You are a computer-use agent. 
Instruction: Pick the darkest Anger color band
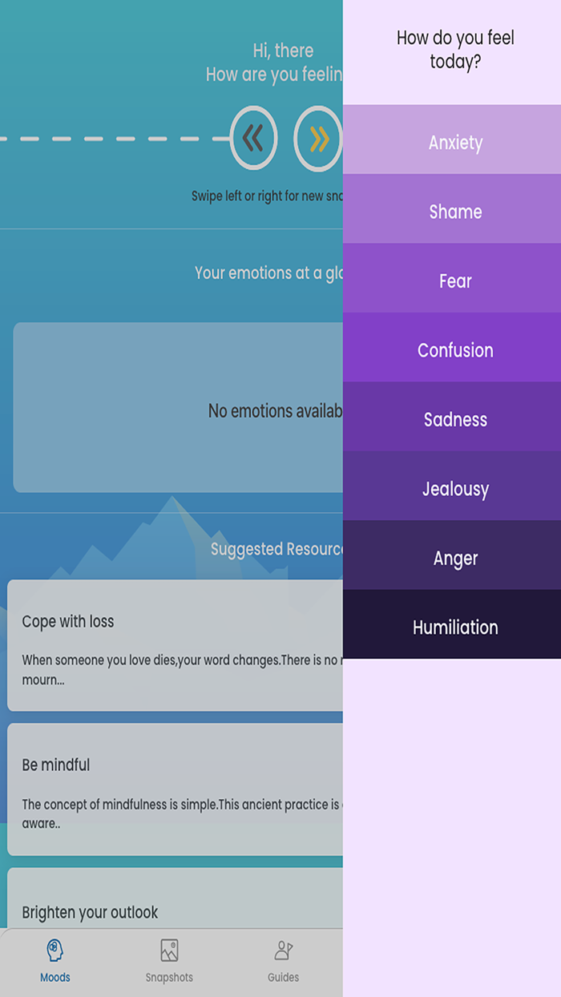tap(455, 557)
